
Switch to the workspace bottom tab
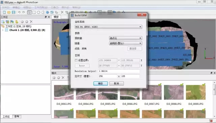coord(6,117)
